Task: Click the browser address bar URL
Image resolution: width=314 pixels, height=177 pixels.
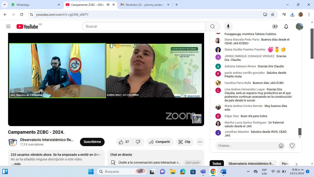Action: click(62, 14)
